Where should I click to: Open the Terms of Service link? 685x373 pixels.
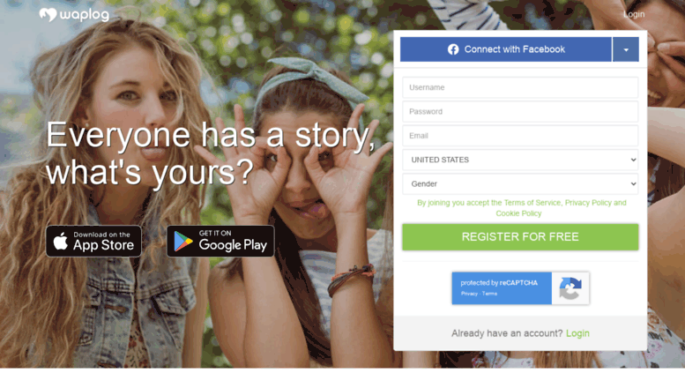coord(532,203)
